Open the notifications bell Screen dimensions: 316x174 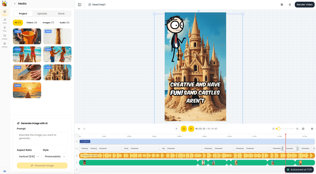tap(290, 5)
